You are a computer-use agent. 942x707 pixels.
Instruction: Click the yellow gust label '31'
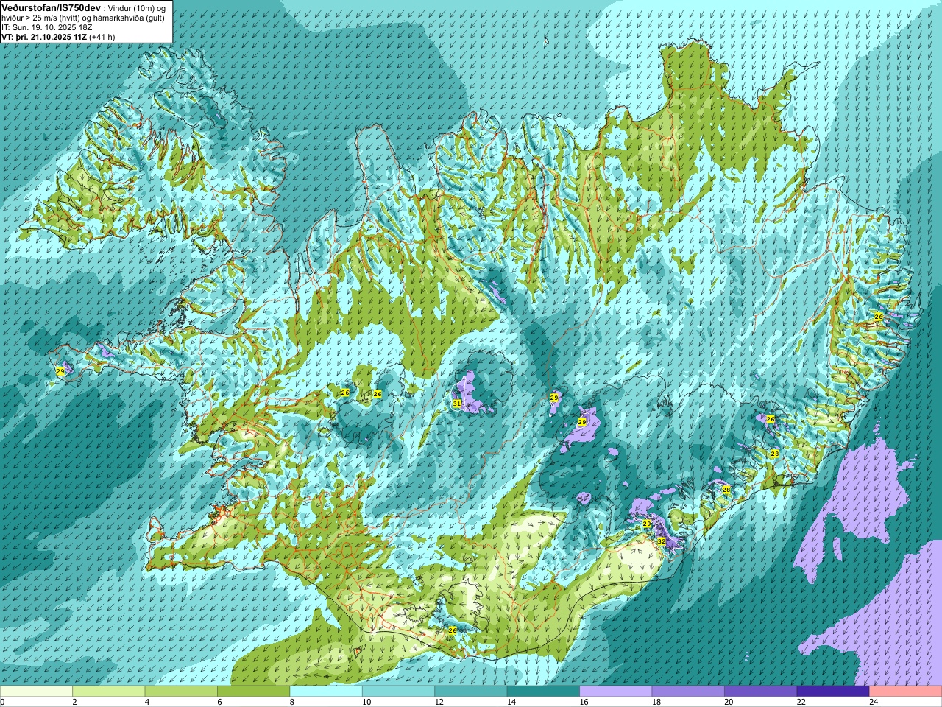(457, 404)
